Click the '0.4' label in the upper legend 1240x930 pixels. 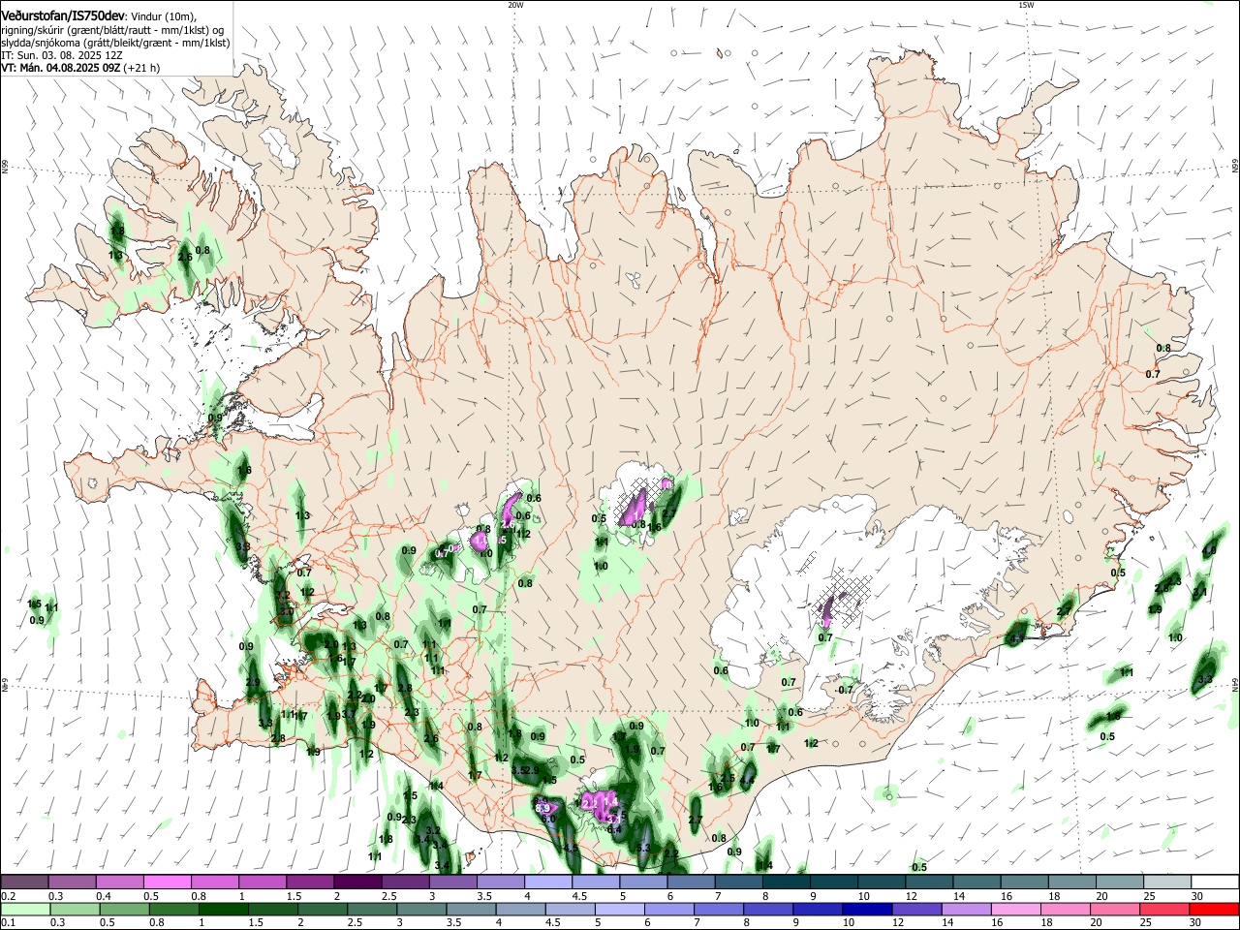tap(105, 896)
